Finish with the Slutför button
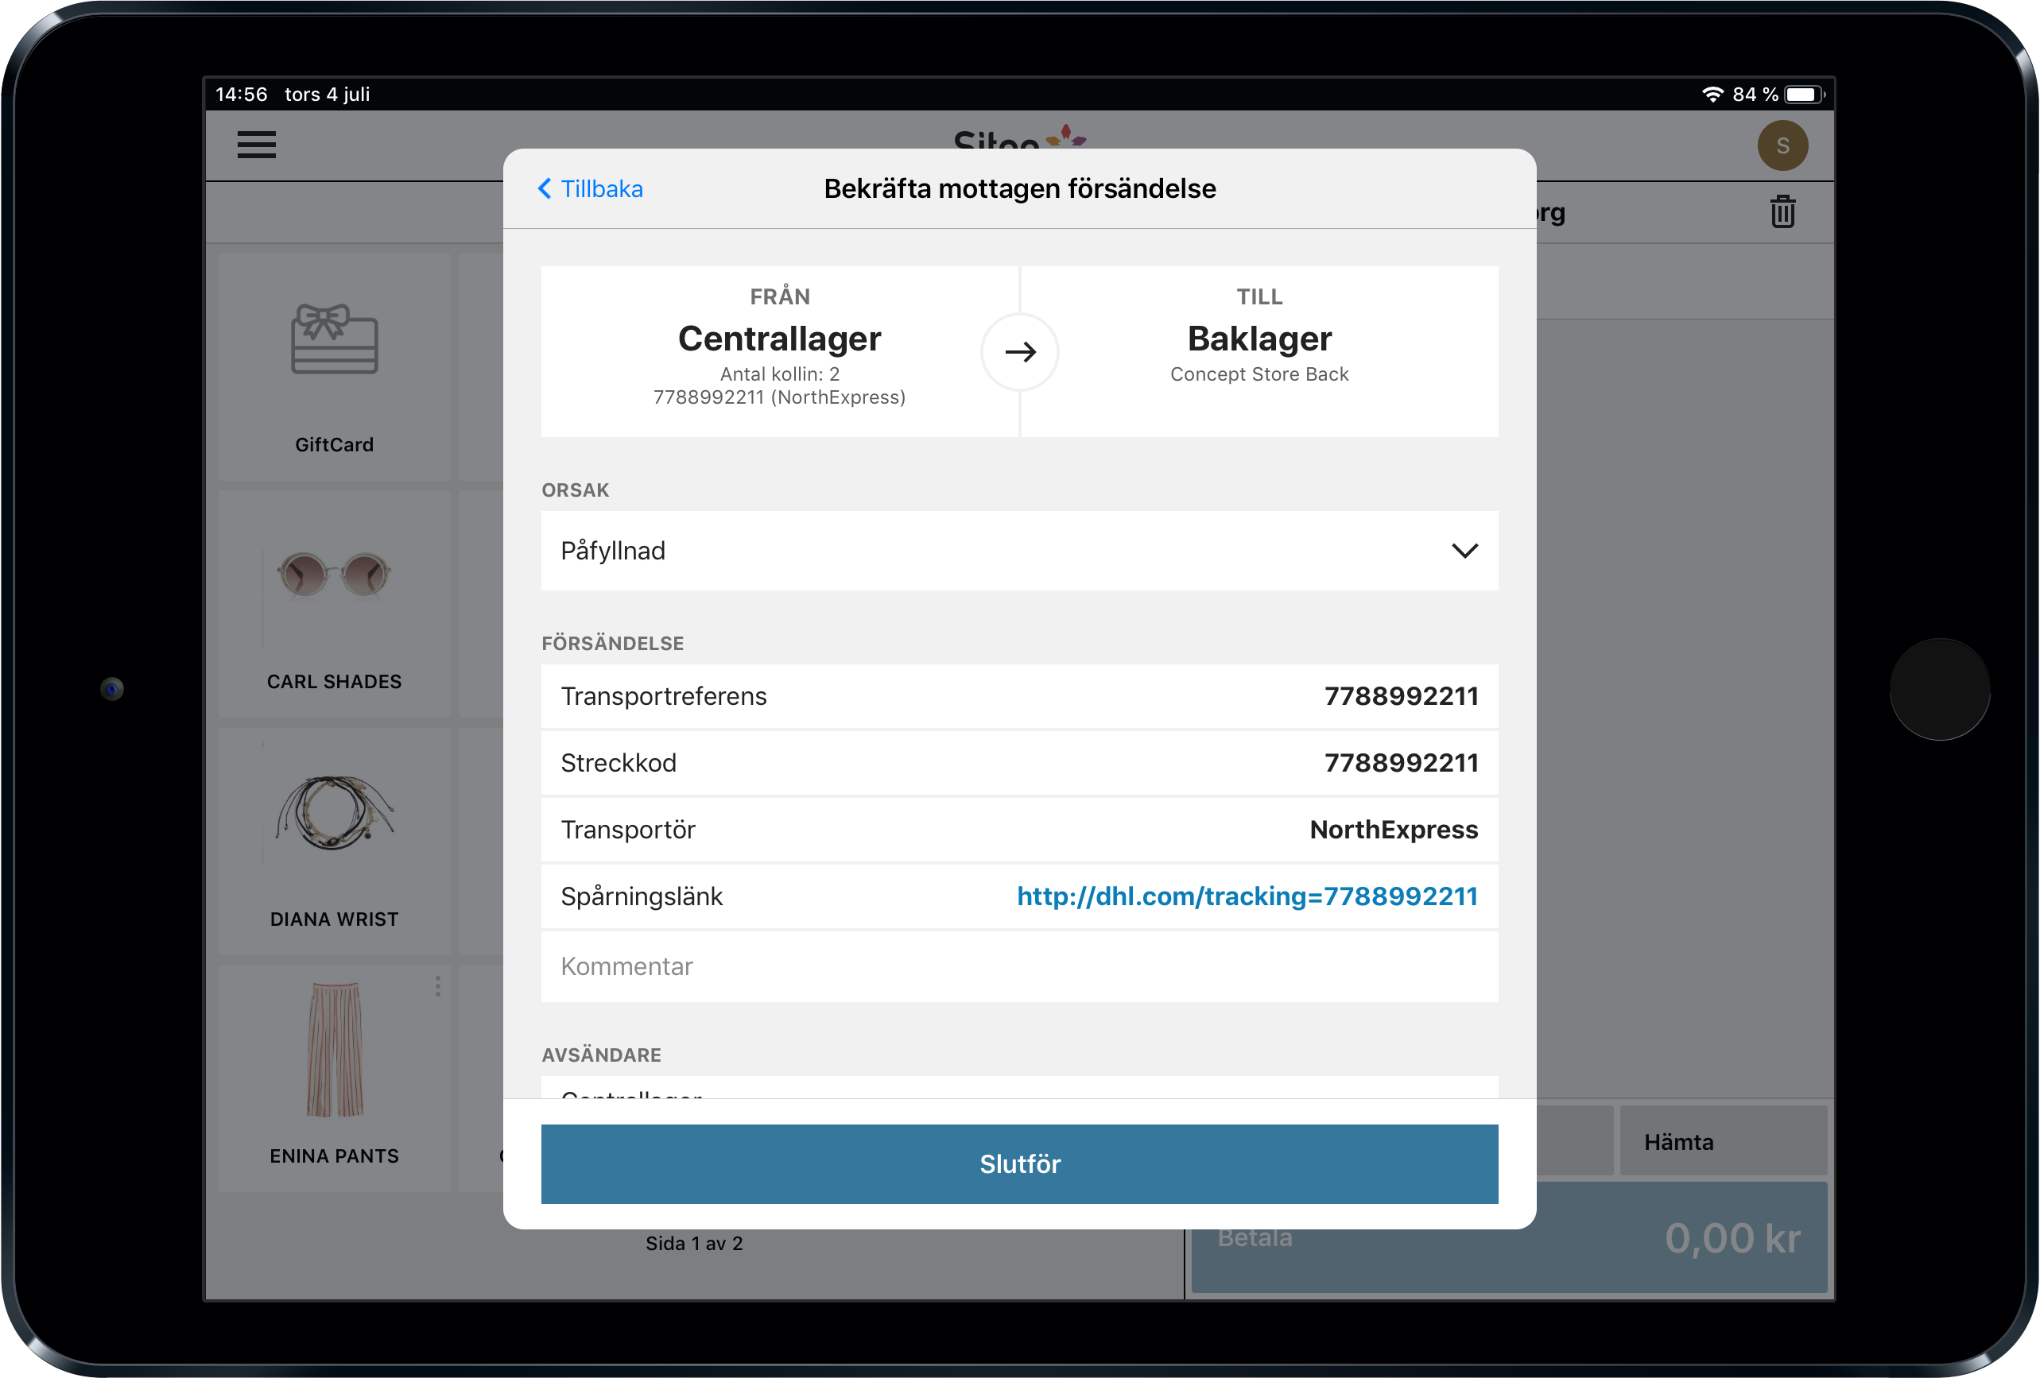Screen dimensions: 2040x1378 click(x=1019, y=1164)
